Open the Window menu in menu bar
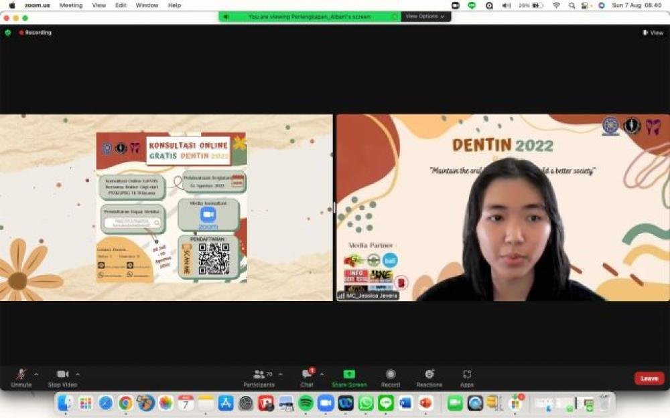 pyautogui.click(x=147, y=5)
